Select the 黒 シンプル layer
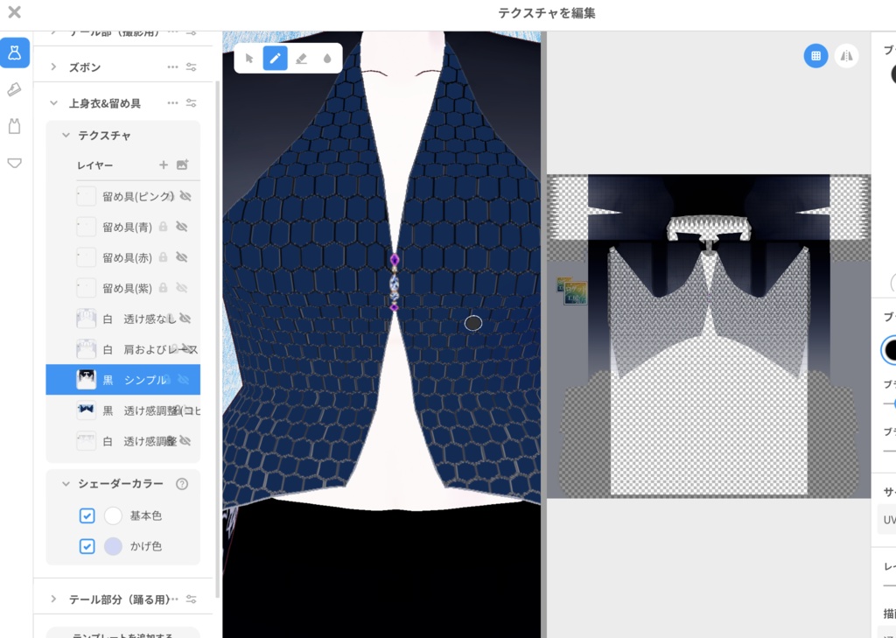This screenshot has height=638, width=896. coord(122,380)
